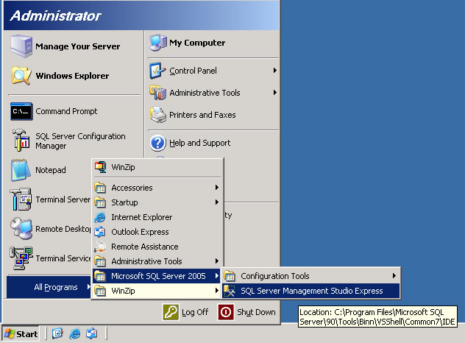
Task: Open the Control Panel icon
Action: [157, 71]
